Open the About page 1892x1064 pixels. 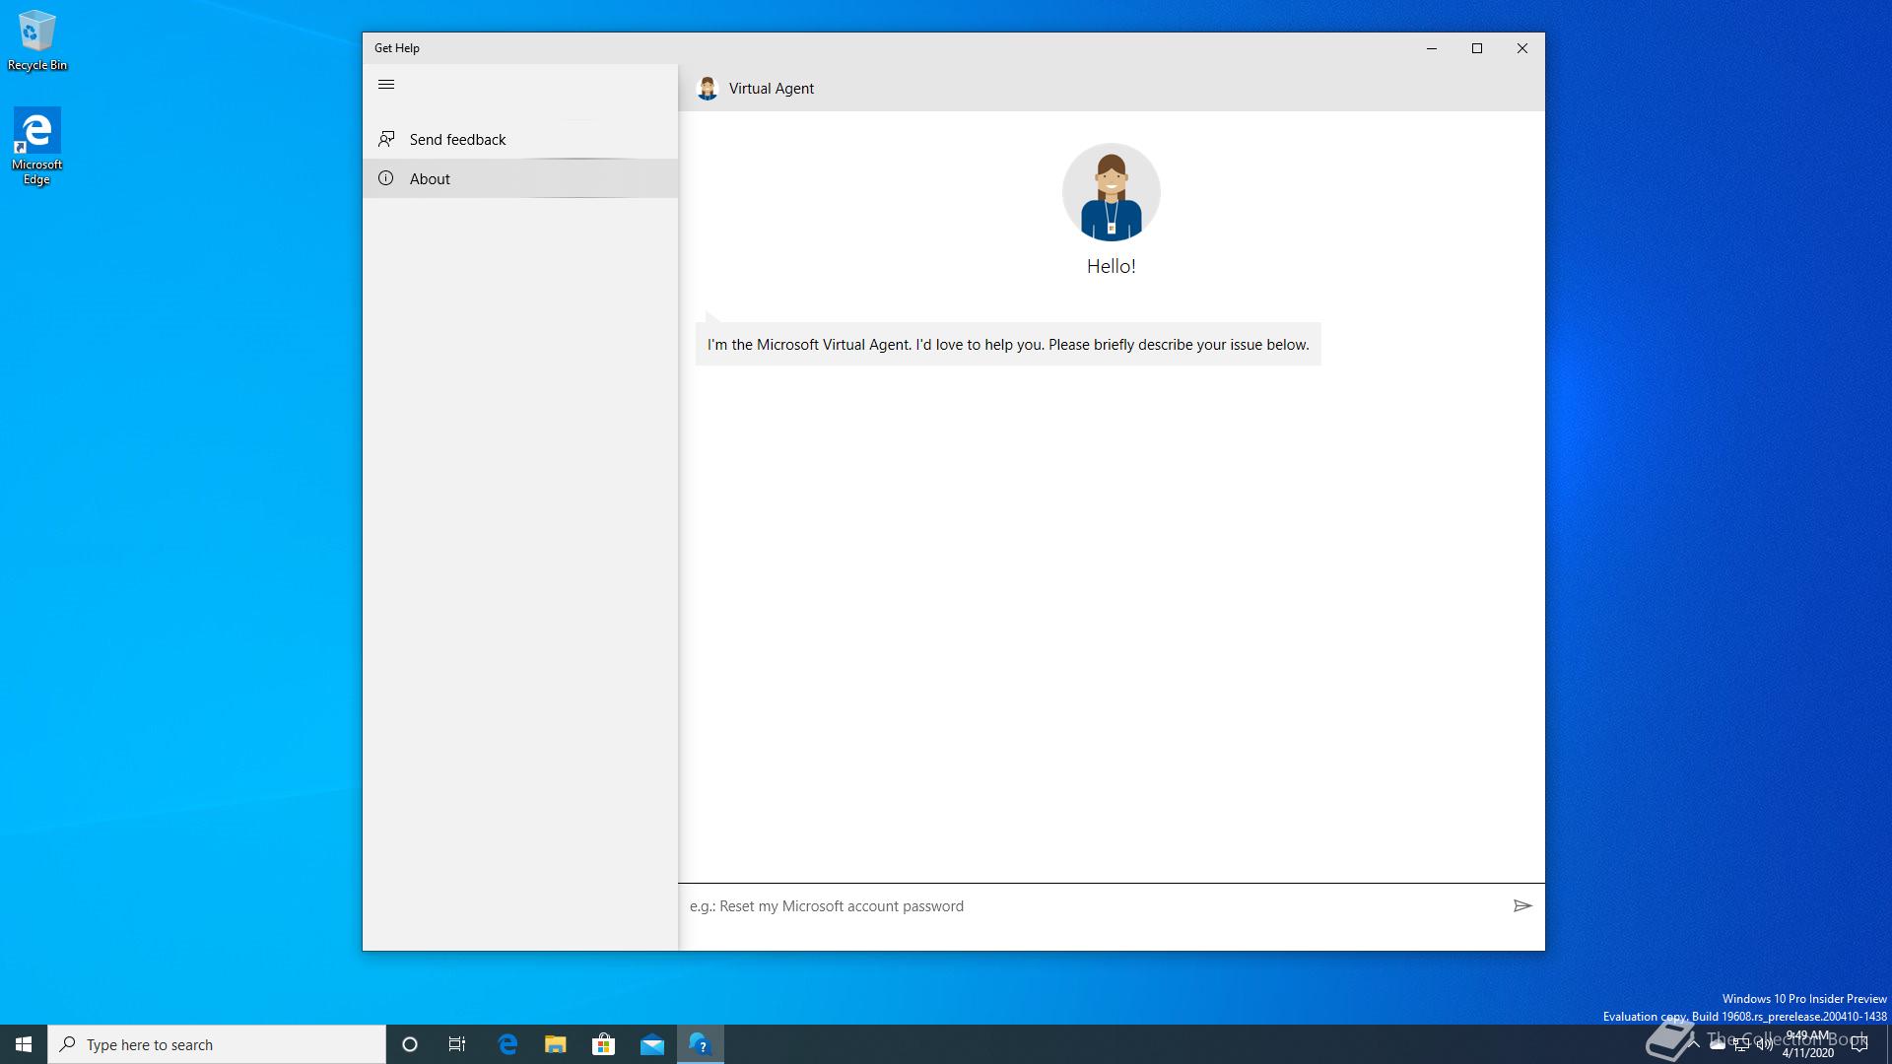coord(520,178)
